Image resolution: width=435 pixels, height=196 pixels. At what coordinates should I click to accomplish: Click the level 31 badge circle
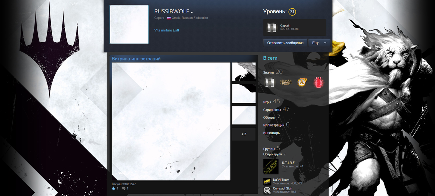click(x=292, y=12)
